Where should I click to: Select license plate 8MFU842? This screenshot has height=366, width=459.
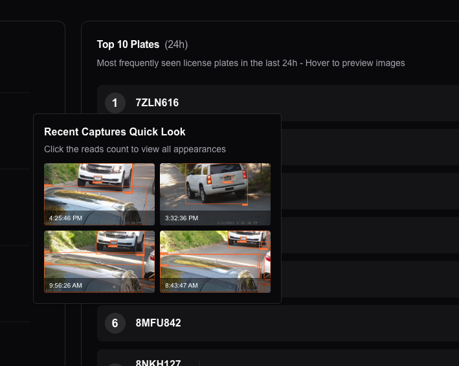coord(158,323)
